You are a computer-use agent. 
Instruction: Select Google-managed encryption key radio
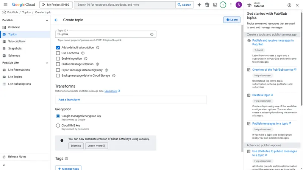(58, 116)
